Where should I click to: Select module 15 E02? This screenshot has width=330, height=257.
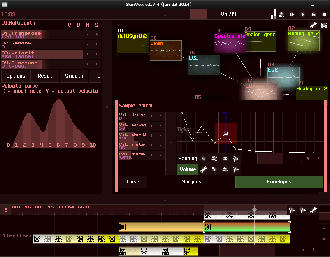coord(204,65)
